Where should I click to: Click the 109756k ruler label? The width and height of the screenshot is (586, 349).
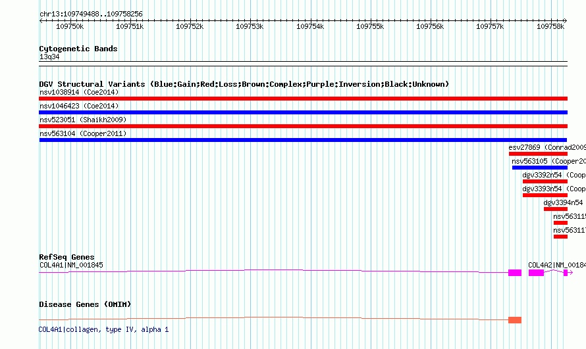(430, 26)
